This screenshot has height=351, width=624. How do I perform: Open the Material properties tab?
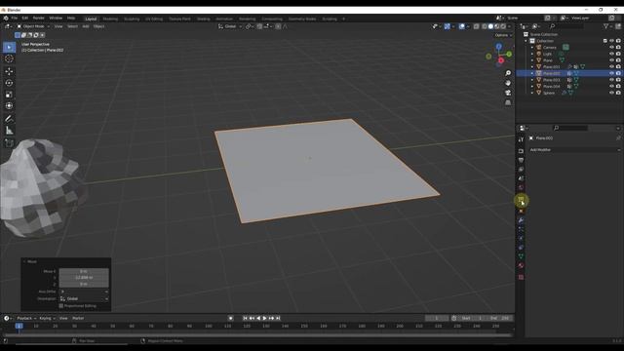[x=521, y=265]
